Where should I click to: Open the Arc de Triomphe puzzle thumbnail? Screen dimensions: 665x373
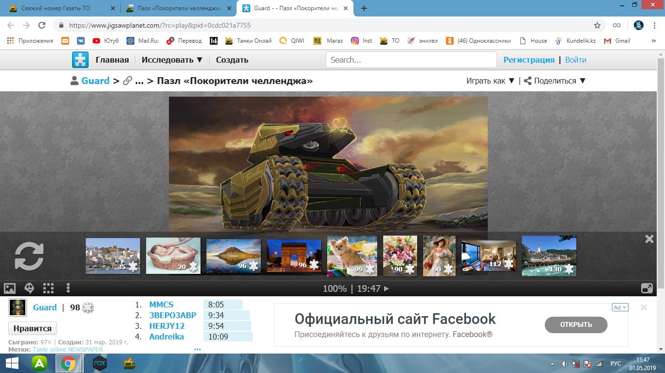pos(294,256)
